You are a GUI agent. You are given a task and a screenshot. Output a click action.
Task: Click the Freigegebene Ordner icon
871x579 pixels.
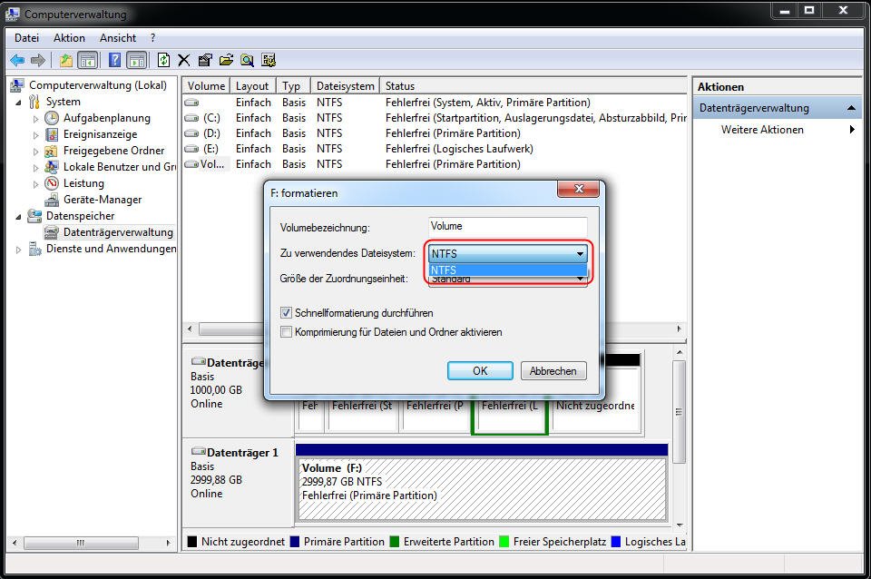pos(51,151)
